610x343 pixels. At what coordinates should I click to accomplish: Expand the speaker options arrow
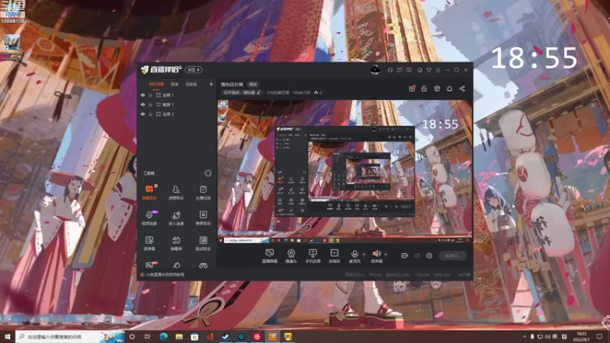tap(386, 255)
